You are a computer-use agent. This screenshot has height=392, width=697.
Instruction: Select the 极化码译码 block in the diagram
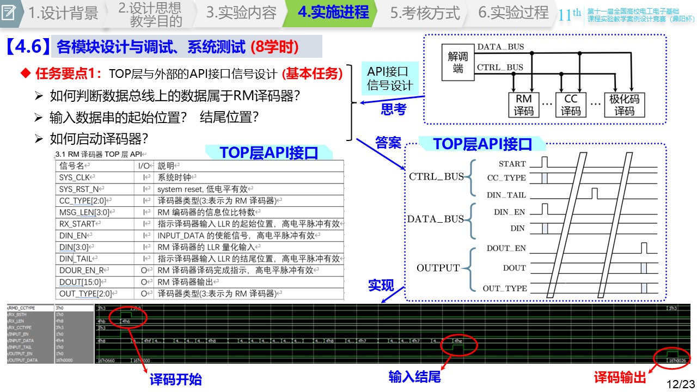click(624, 105)
